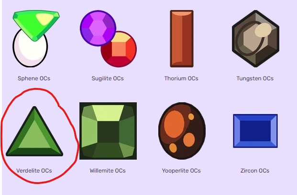Open the Sugilite OCs link
Image resolution: width=297 pixels, height=195 pixels.
click(108, 78)
